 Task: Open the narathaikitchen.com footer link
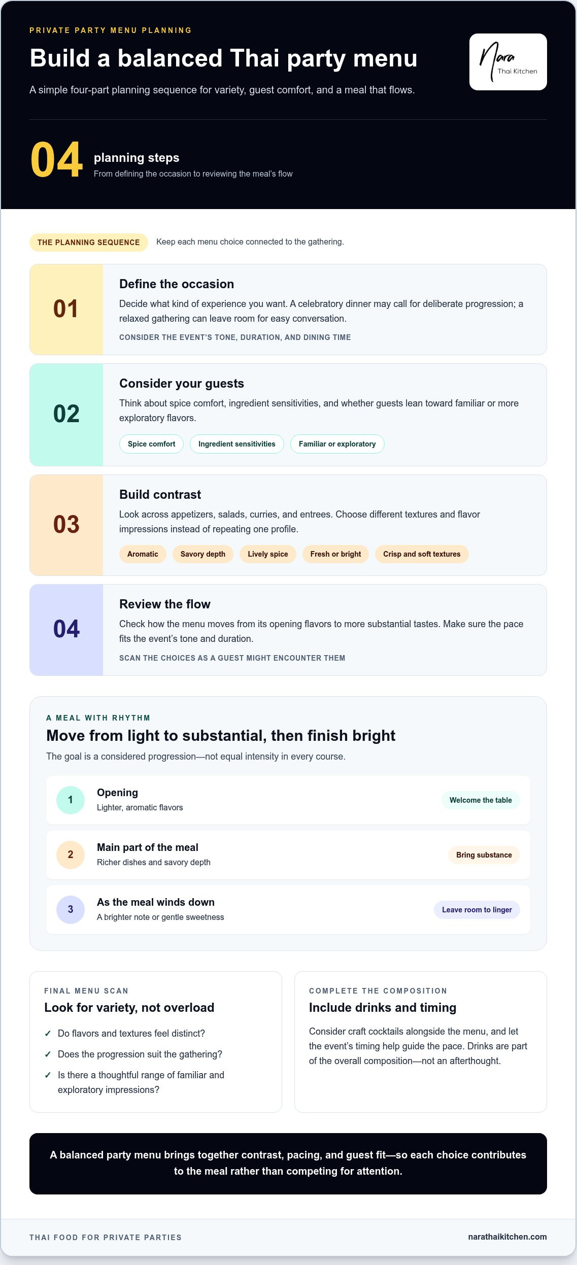tap(507, 1237)
